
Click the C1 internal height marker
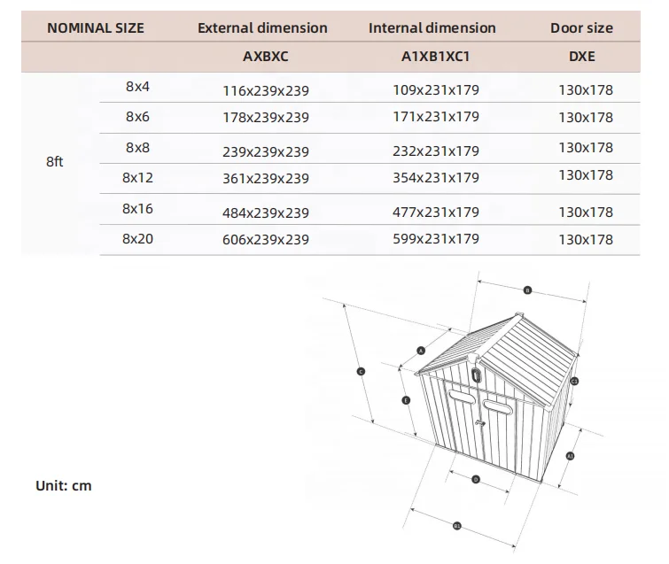(574, 381)
